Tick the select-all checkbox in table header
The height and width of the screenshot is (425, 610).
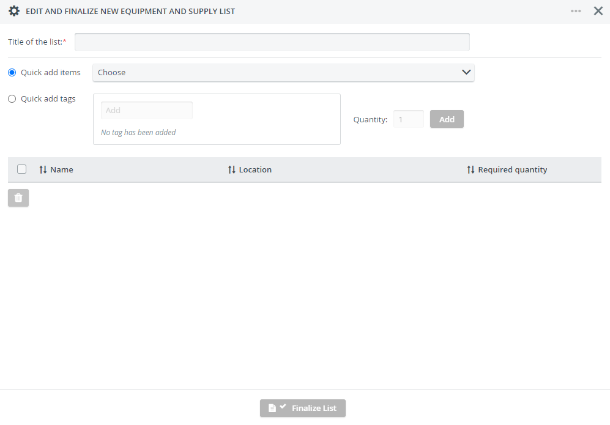click(22, 169)
